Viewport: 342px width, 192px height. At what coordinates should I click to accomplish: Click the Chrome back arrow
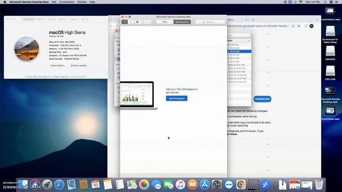tap(112, 26)
